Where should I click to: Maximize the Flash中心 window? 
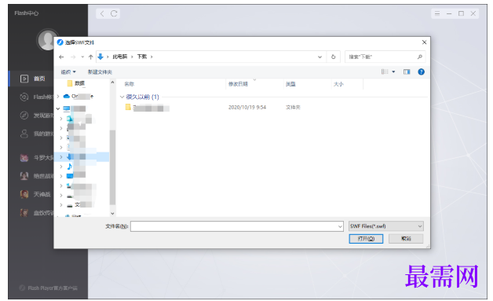461,13
